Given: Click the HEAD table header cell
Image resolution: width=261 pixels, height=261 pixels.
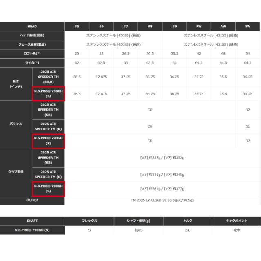Looking at the screenshot, I should tap(32, 27).
